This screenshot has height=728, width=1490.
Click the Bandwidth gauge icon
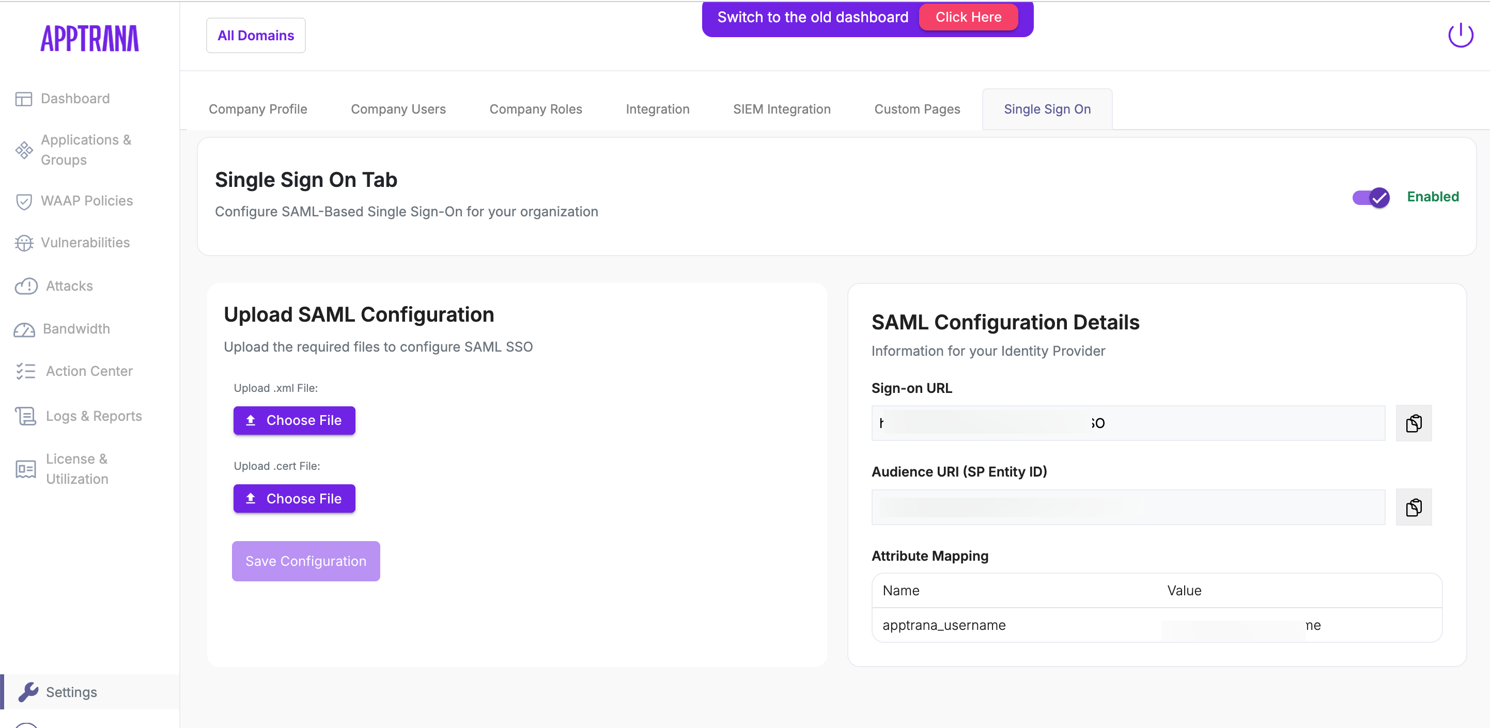pos(24,329)
